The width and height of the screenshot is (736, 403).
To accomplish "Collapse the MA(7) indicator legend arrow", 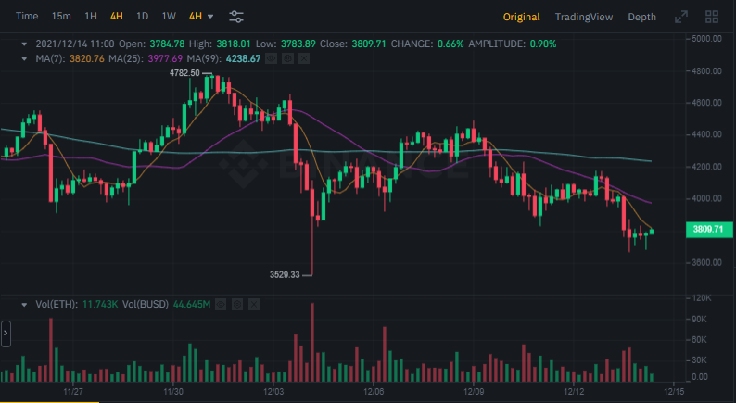I will tap(26, 58).
